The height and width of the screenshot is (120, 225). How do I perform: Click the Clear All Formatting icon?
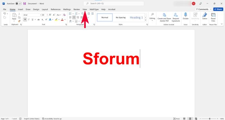(x=64, y=15)
